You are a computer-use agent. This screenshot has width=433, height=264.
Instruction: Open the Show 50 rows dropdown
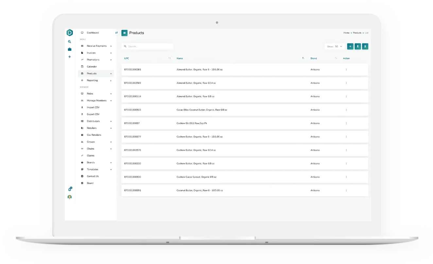pyautogui.click(x=335, y=46)
